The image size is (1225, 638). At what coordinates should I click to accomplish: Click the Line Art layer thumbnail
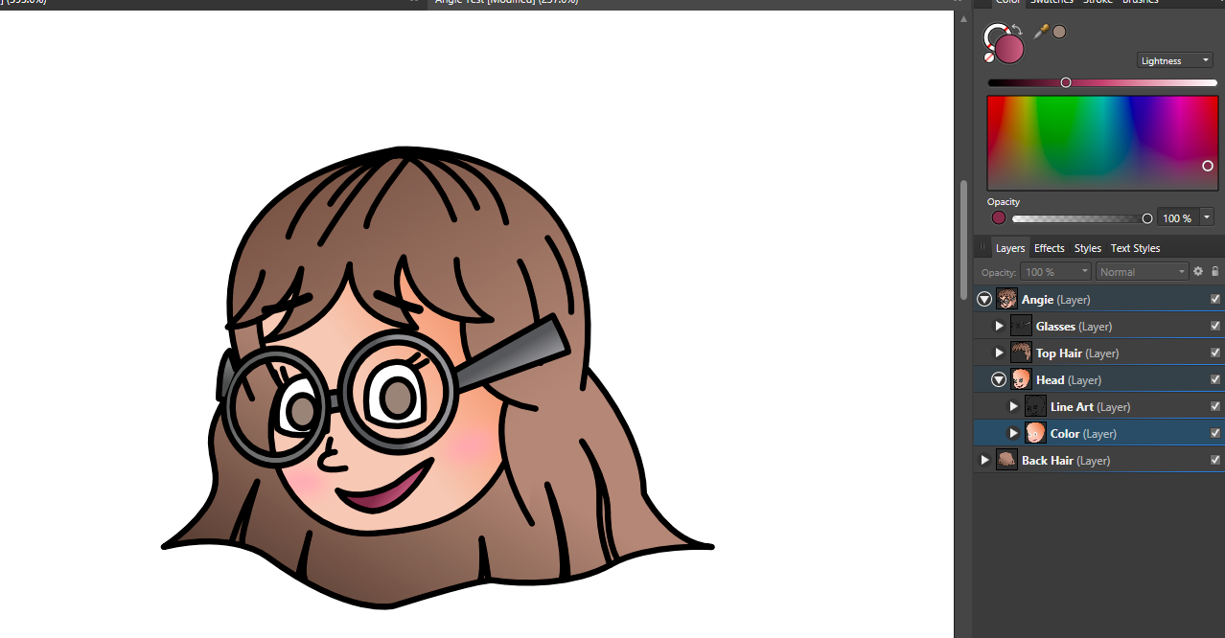click(x=1035, y=406)
